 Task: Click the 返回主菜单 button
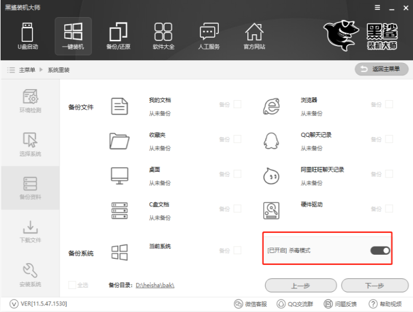click(381, 69)
